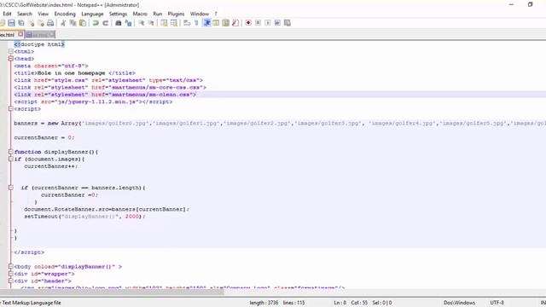The height and width of the screenshot is (307, 546).
Task: Collapse the div id="header" fold marker
Action: pyautogui.click(x=11, y=281)
